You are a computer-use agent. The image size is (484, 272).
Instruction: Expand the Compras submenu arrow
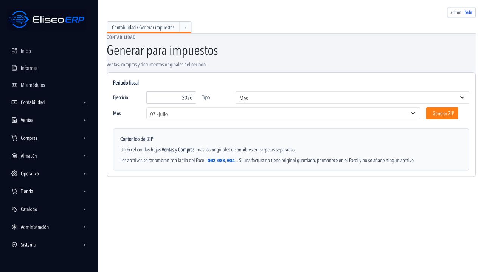pyautogui.click(x=85, y=138)
